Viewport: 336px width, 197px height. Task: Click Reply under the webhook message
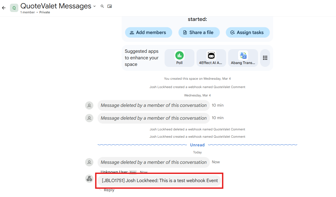109,190
